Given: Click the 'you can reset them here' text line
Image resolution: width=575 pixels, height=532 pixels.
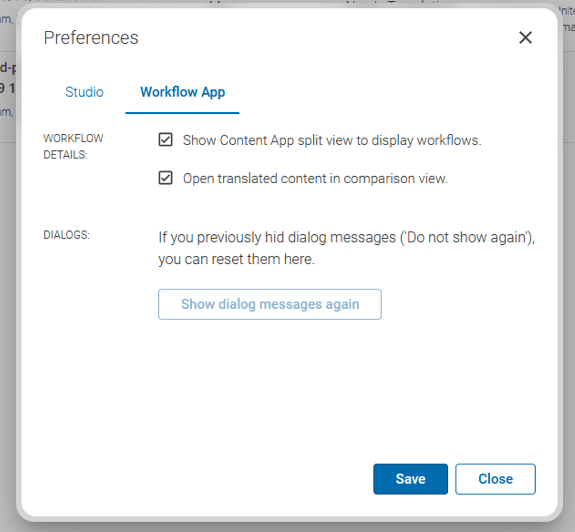Looking at the screenshot, I should pyautogui.click(x=236, y=259).
